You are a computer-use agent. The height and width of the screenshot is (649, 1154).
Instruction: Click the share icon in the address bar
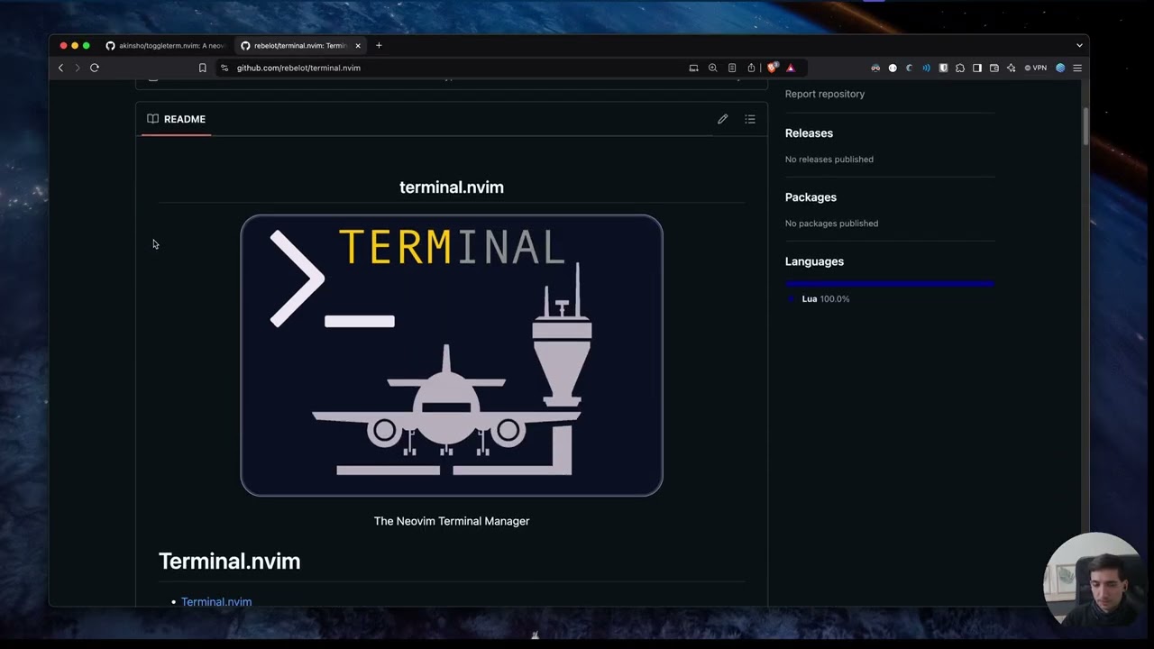tap(751, 68)
